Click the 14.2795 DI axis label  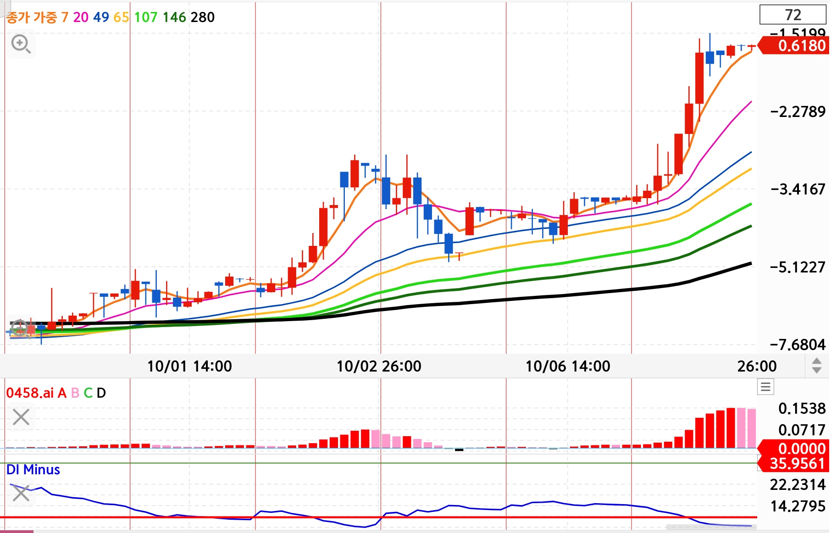pyautogui.click(x=798, y=506)
